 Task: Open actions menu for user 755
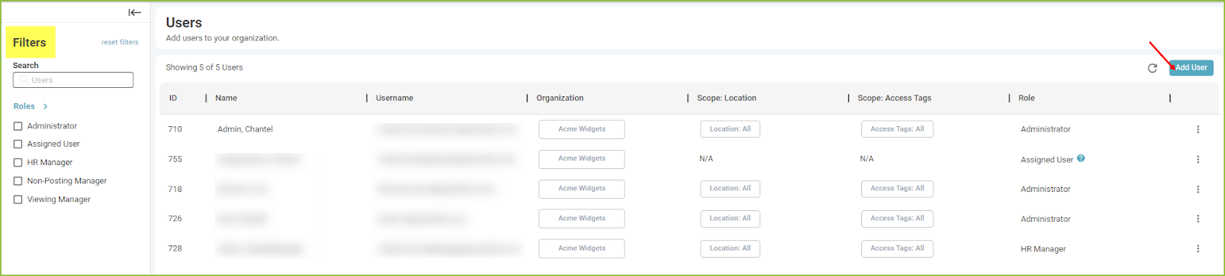coord(1198,159)
